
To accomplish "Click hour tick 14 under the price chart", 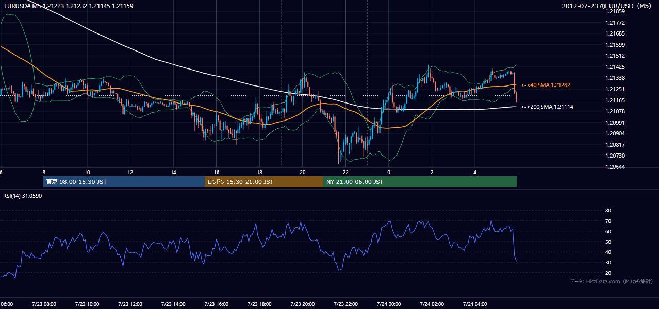I will click(x=173, y=172).
